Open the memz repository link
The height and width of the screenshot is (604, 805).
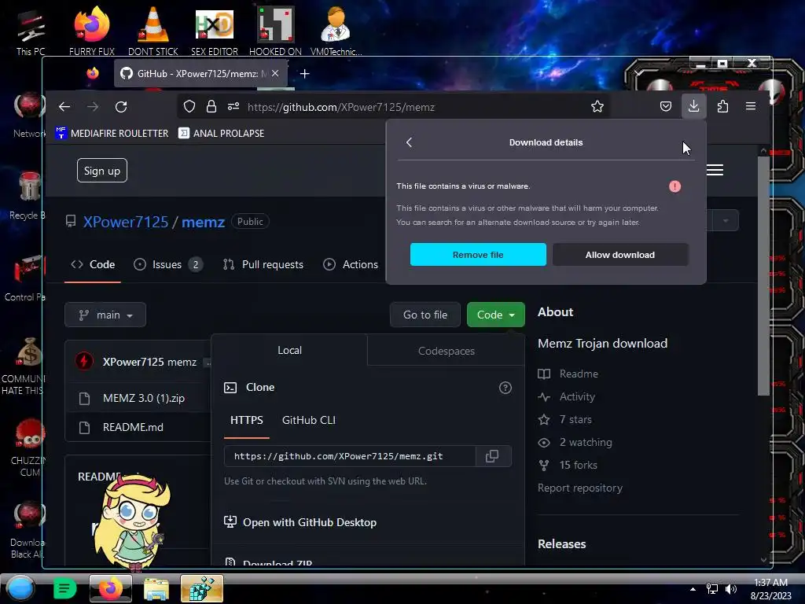coord(204,222)
